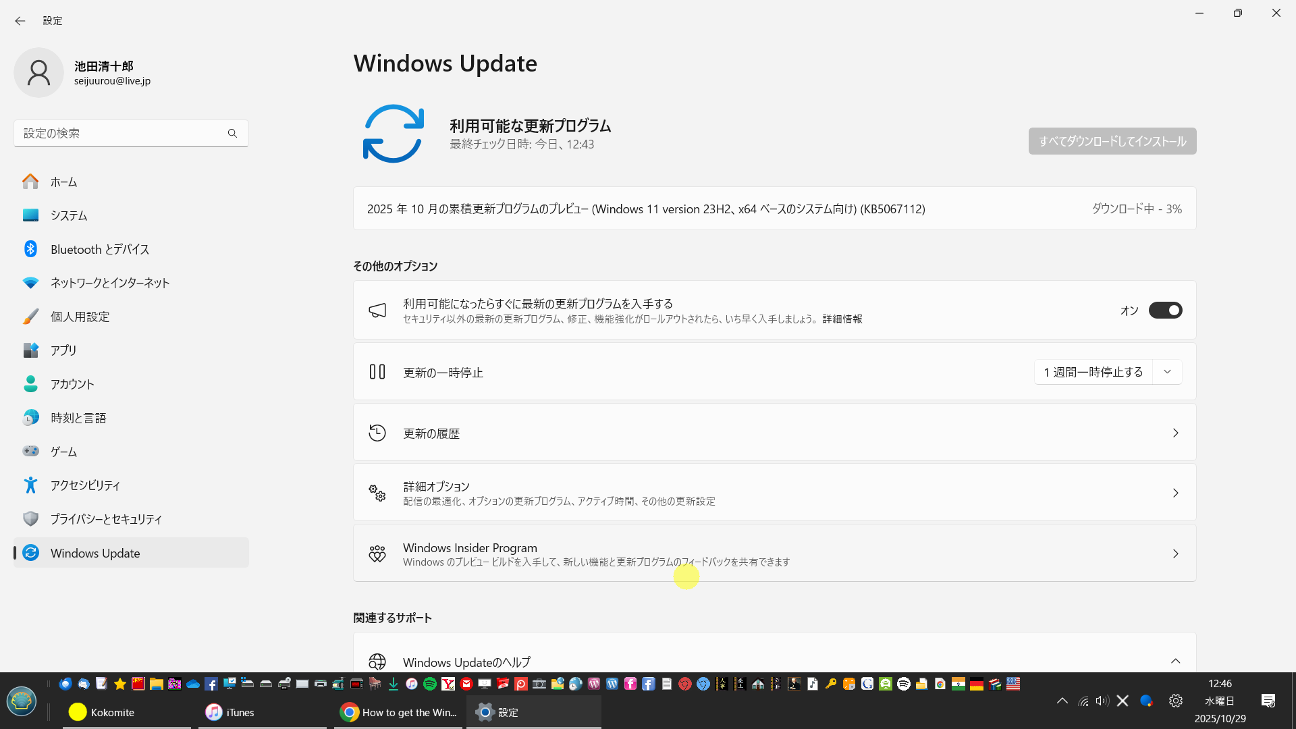Click the Insider Program hearts icon
The height and width of the screenshot is (729, 1296).
click(377, 554)
